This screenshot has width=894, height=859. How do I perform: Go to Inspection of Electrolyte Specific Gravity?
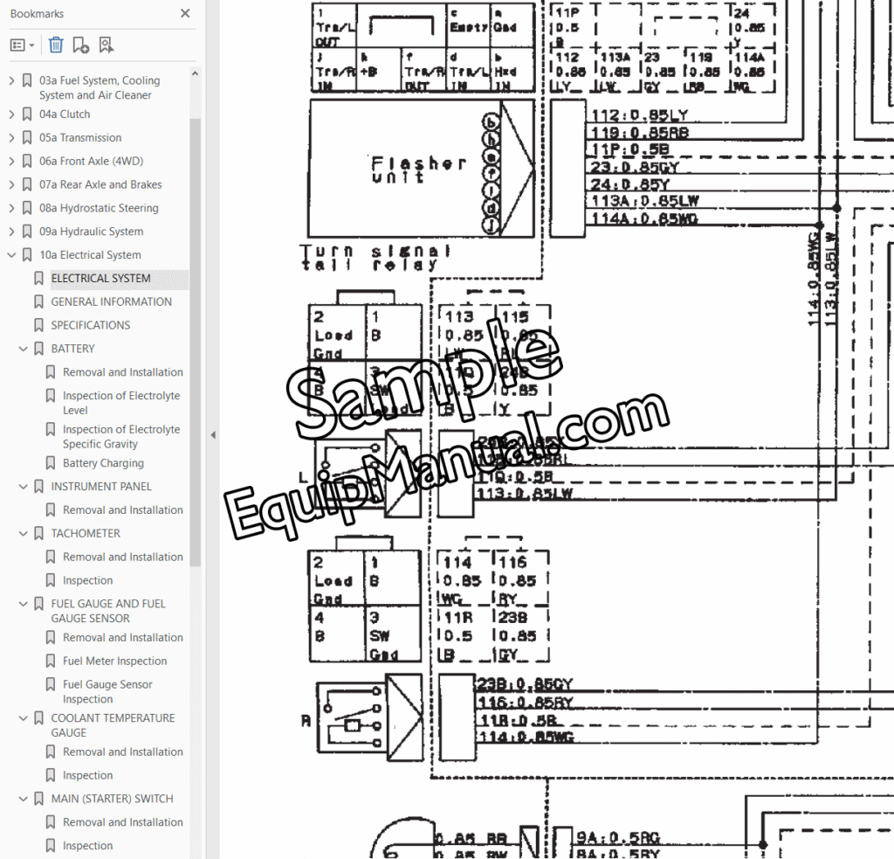(x=120, y=436)
